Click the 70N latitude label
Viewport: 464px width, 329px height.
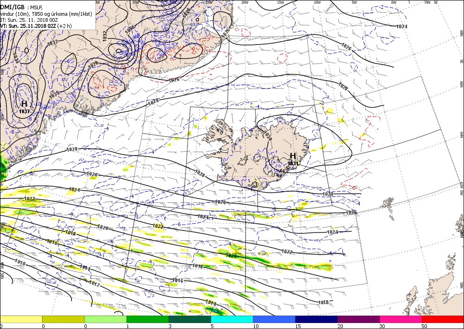(x=427, y=2)
